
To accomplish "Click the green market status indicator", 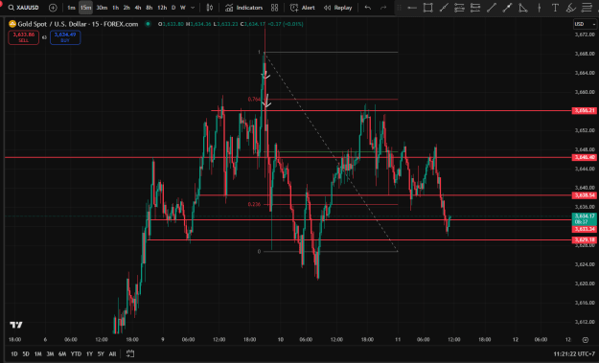I will click(x=148, y=24).
